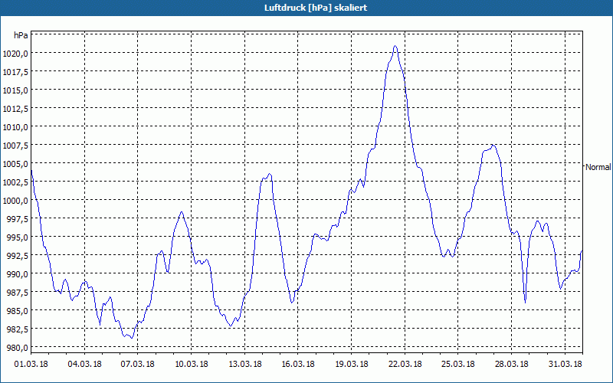
Task: Select the 1015,0 axis value
Action: pyautogui.click(x=15, y=90)
